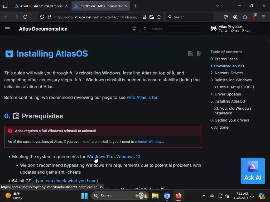Close the Installation documentation tab
This screenshot has width=270, height=202.
[x=126, y=6]
